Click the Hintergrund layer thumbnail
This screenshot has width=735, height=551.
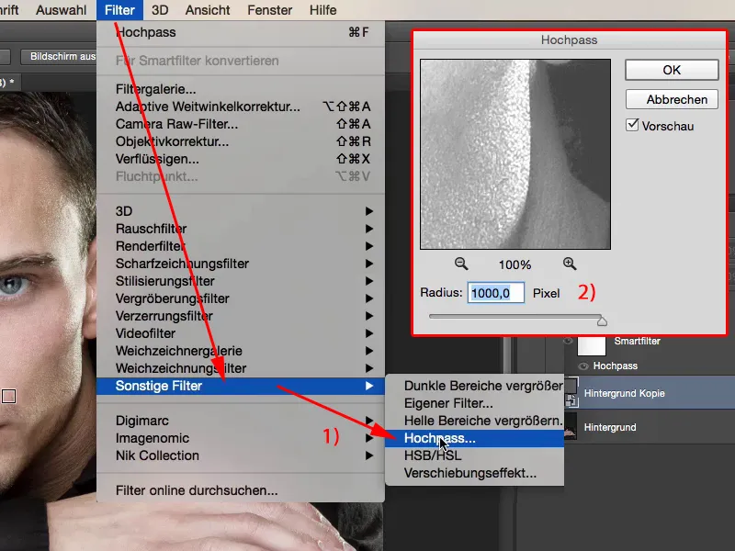coord(571,427)
